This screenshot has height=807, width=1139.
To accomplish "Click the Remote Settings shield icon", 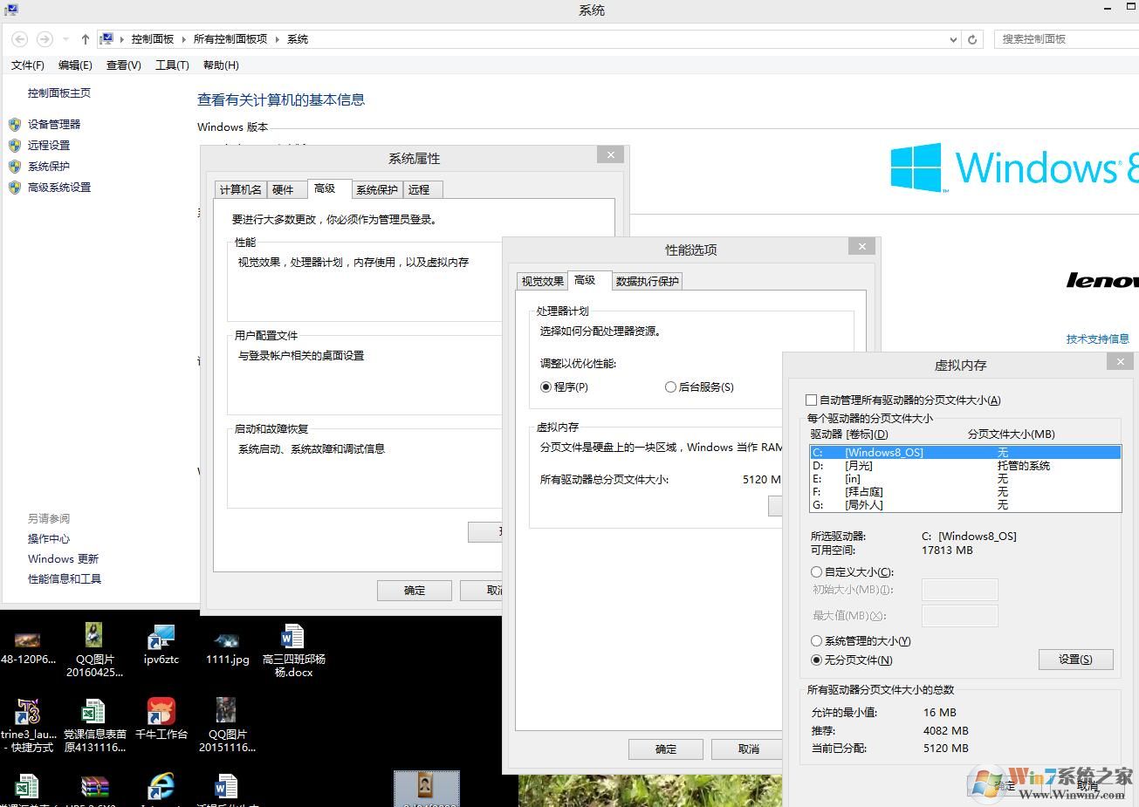I will (x=14, y=146).
